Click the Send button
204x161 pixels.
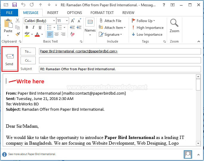tap(10, 59)
